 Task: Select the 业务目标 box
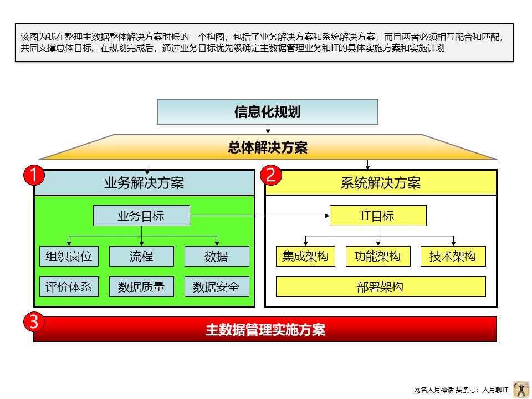coord(141,216)
